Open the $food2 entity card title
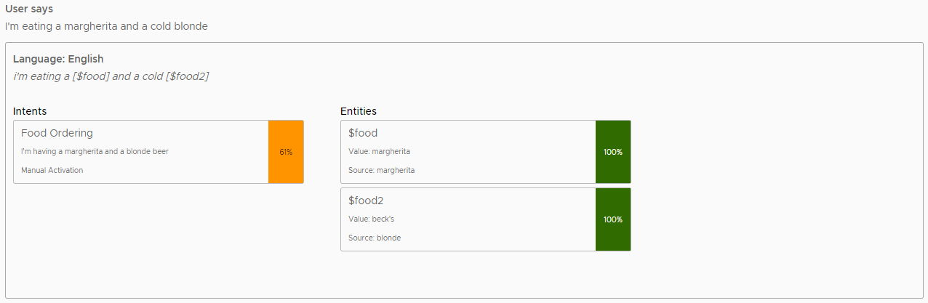Viewport: 928px width, 303px height. pos(366,201)
